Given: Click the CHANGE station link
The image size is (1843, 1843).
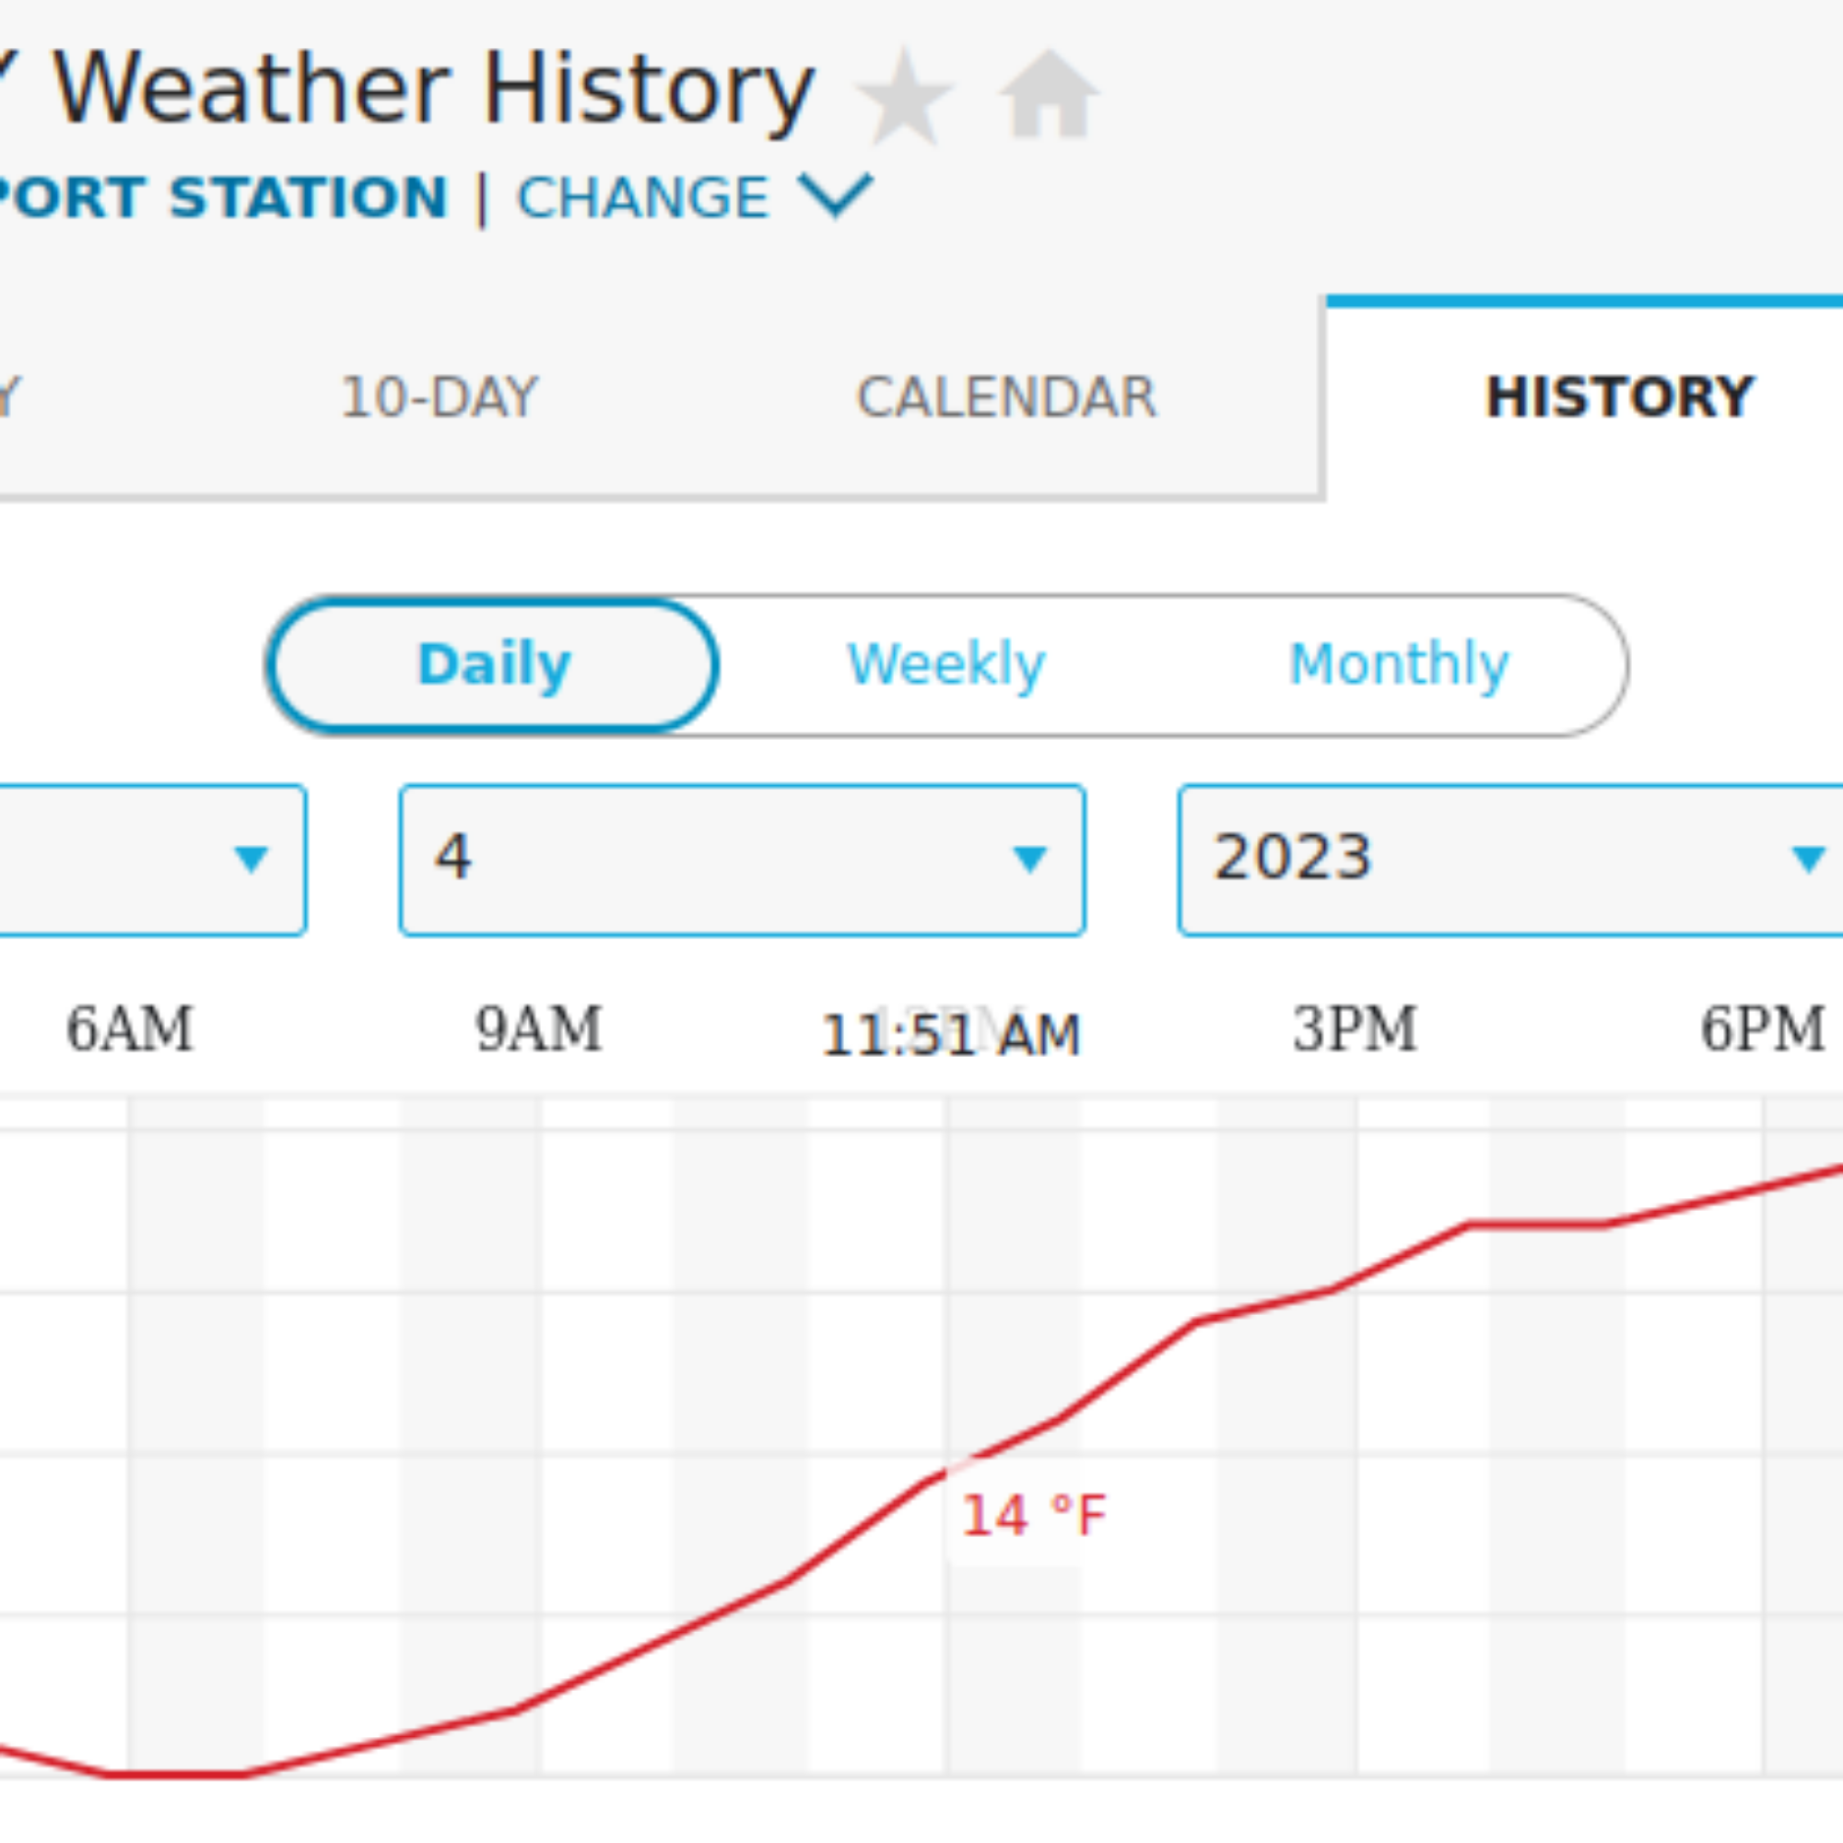Looking at the screenshot, I should [643, 197].
